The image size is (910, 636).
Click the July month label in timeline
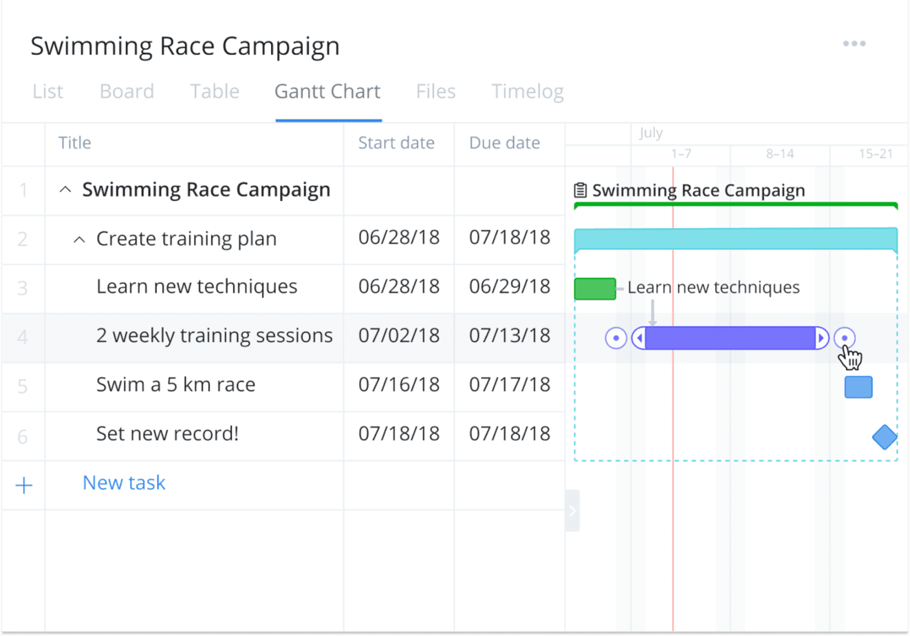pyautogui.click(x=651, y=133)
